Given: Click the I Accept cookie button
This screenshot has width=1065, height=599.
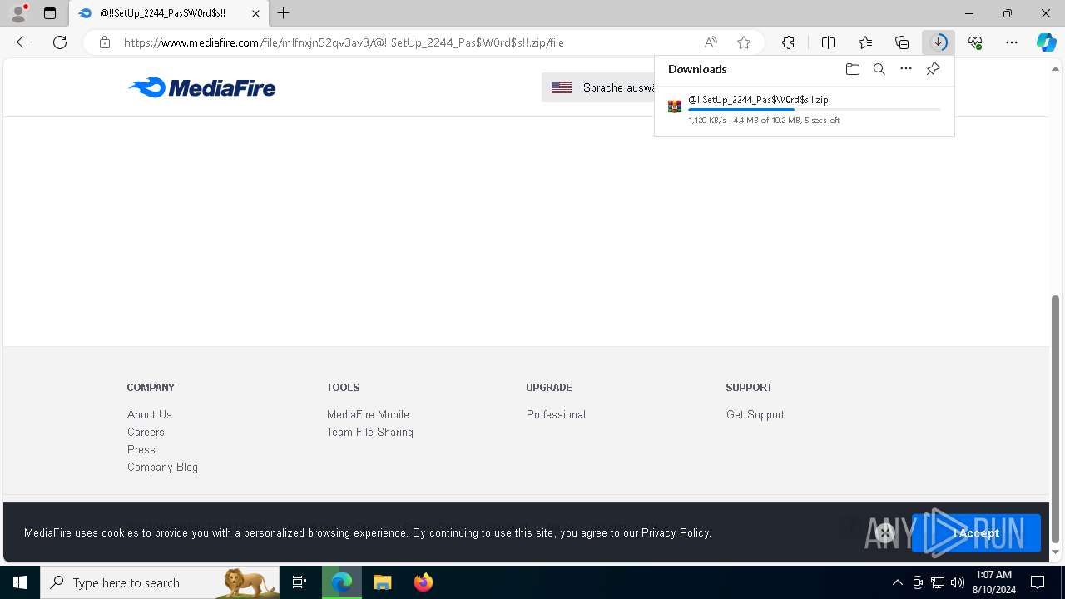Looking at the screenshot, I should tap(976, 533).
